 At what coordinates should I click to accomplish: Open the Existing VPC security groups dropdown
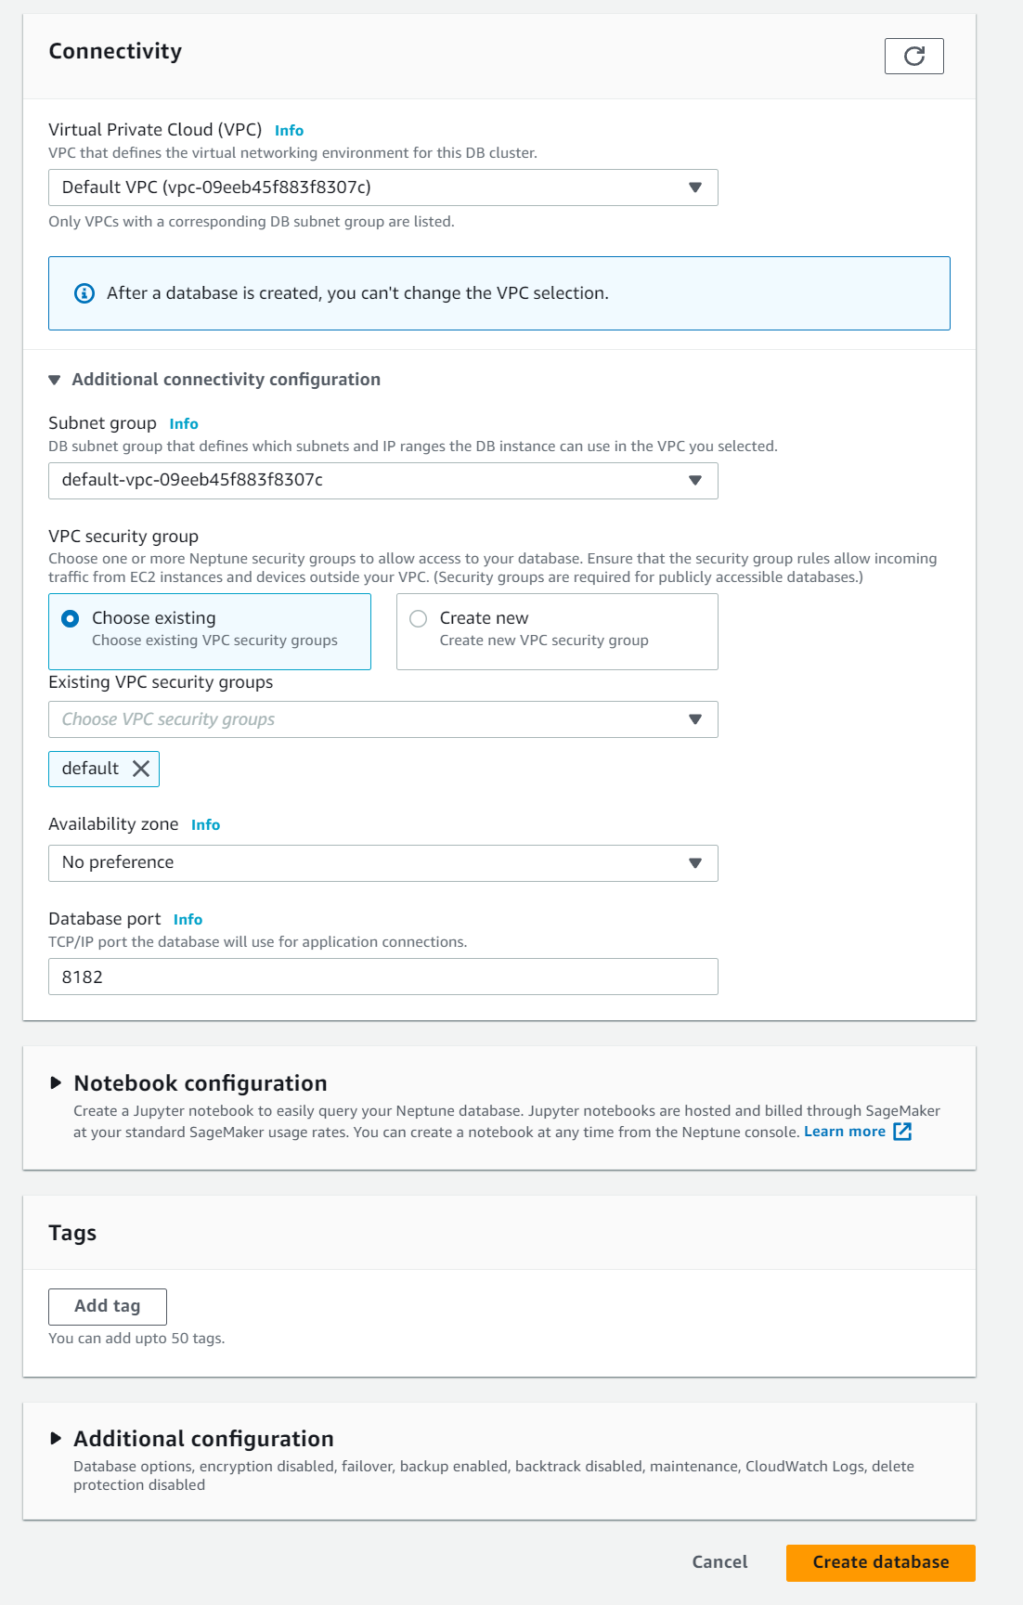coord(382,719)
